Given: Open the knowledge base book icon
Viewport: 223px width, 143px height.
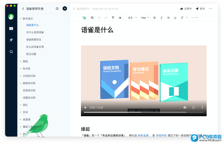Looking at the screenshot, I should (x=11, y=29).
